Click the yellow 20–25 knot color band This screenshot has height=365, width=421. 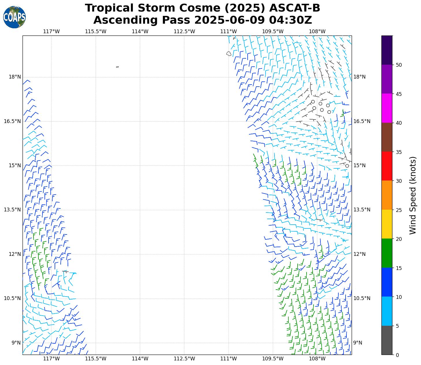coord(387,224)
